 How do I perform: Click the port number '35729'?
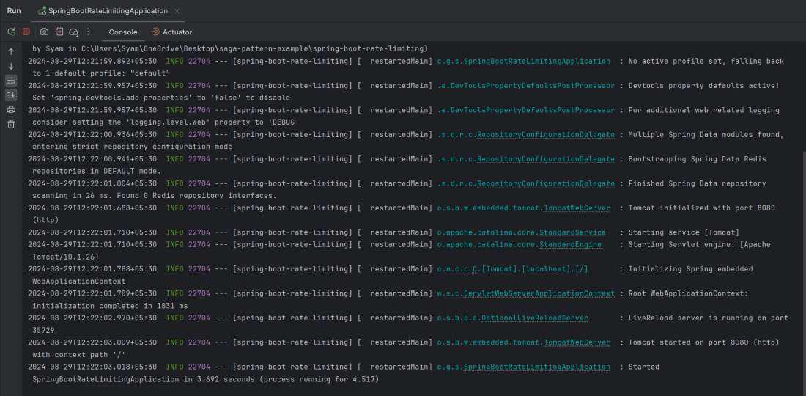click(x=43, y=330)
